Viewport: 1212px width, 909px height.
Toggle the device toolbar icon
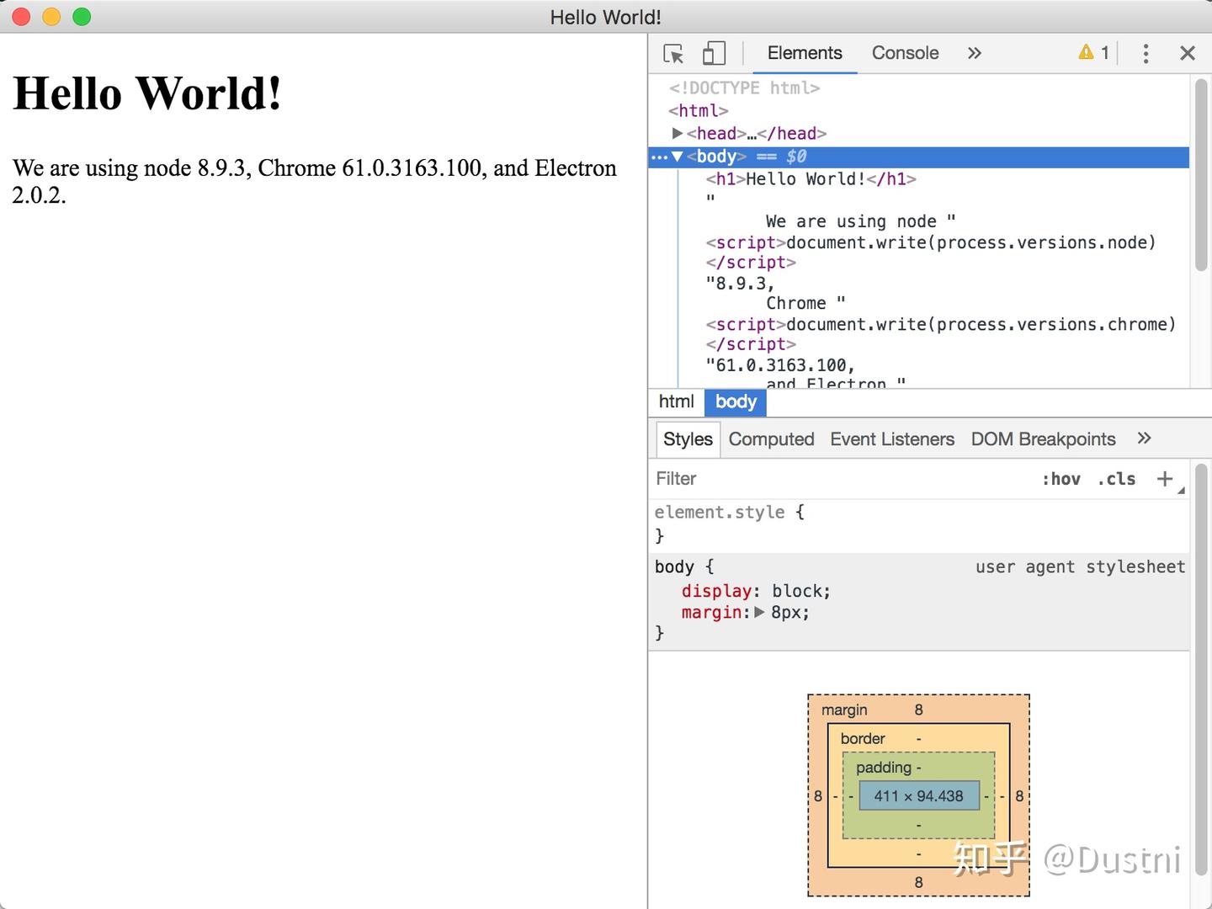click(714, 54)
